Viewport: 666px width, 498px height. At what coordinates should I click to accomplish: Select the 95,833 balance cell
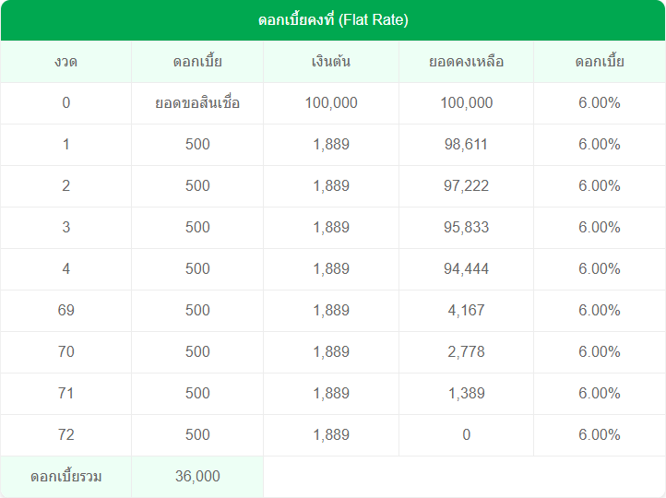(466, 228)
